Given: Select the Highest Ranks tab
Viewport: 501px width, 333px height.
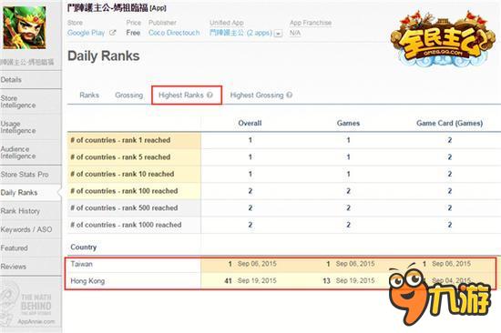Looking at the screenshot, I should (x=187, y=96).
